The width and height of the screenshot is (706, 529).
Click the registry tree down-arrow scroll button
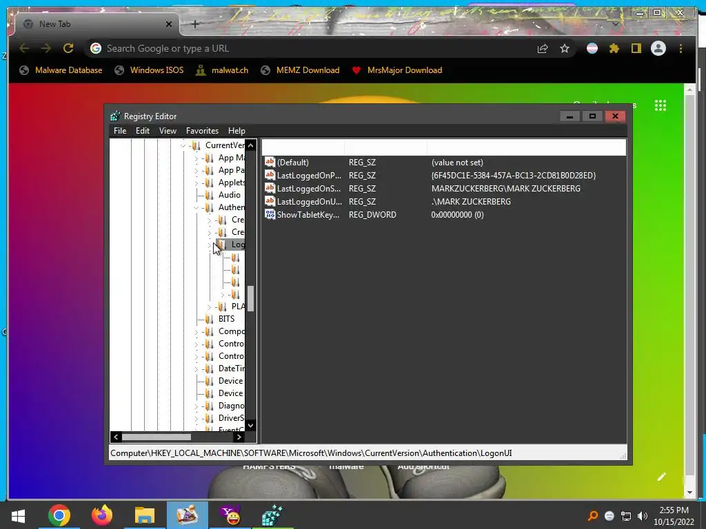coord(251,425)
